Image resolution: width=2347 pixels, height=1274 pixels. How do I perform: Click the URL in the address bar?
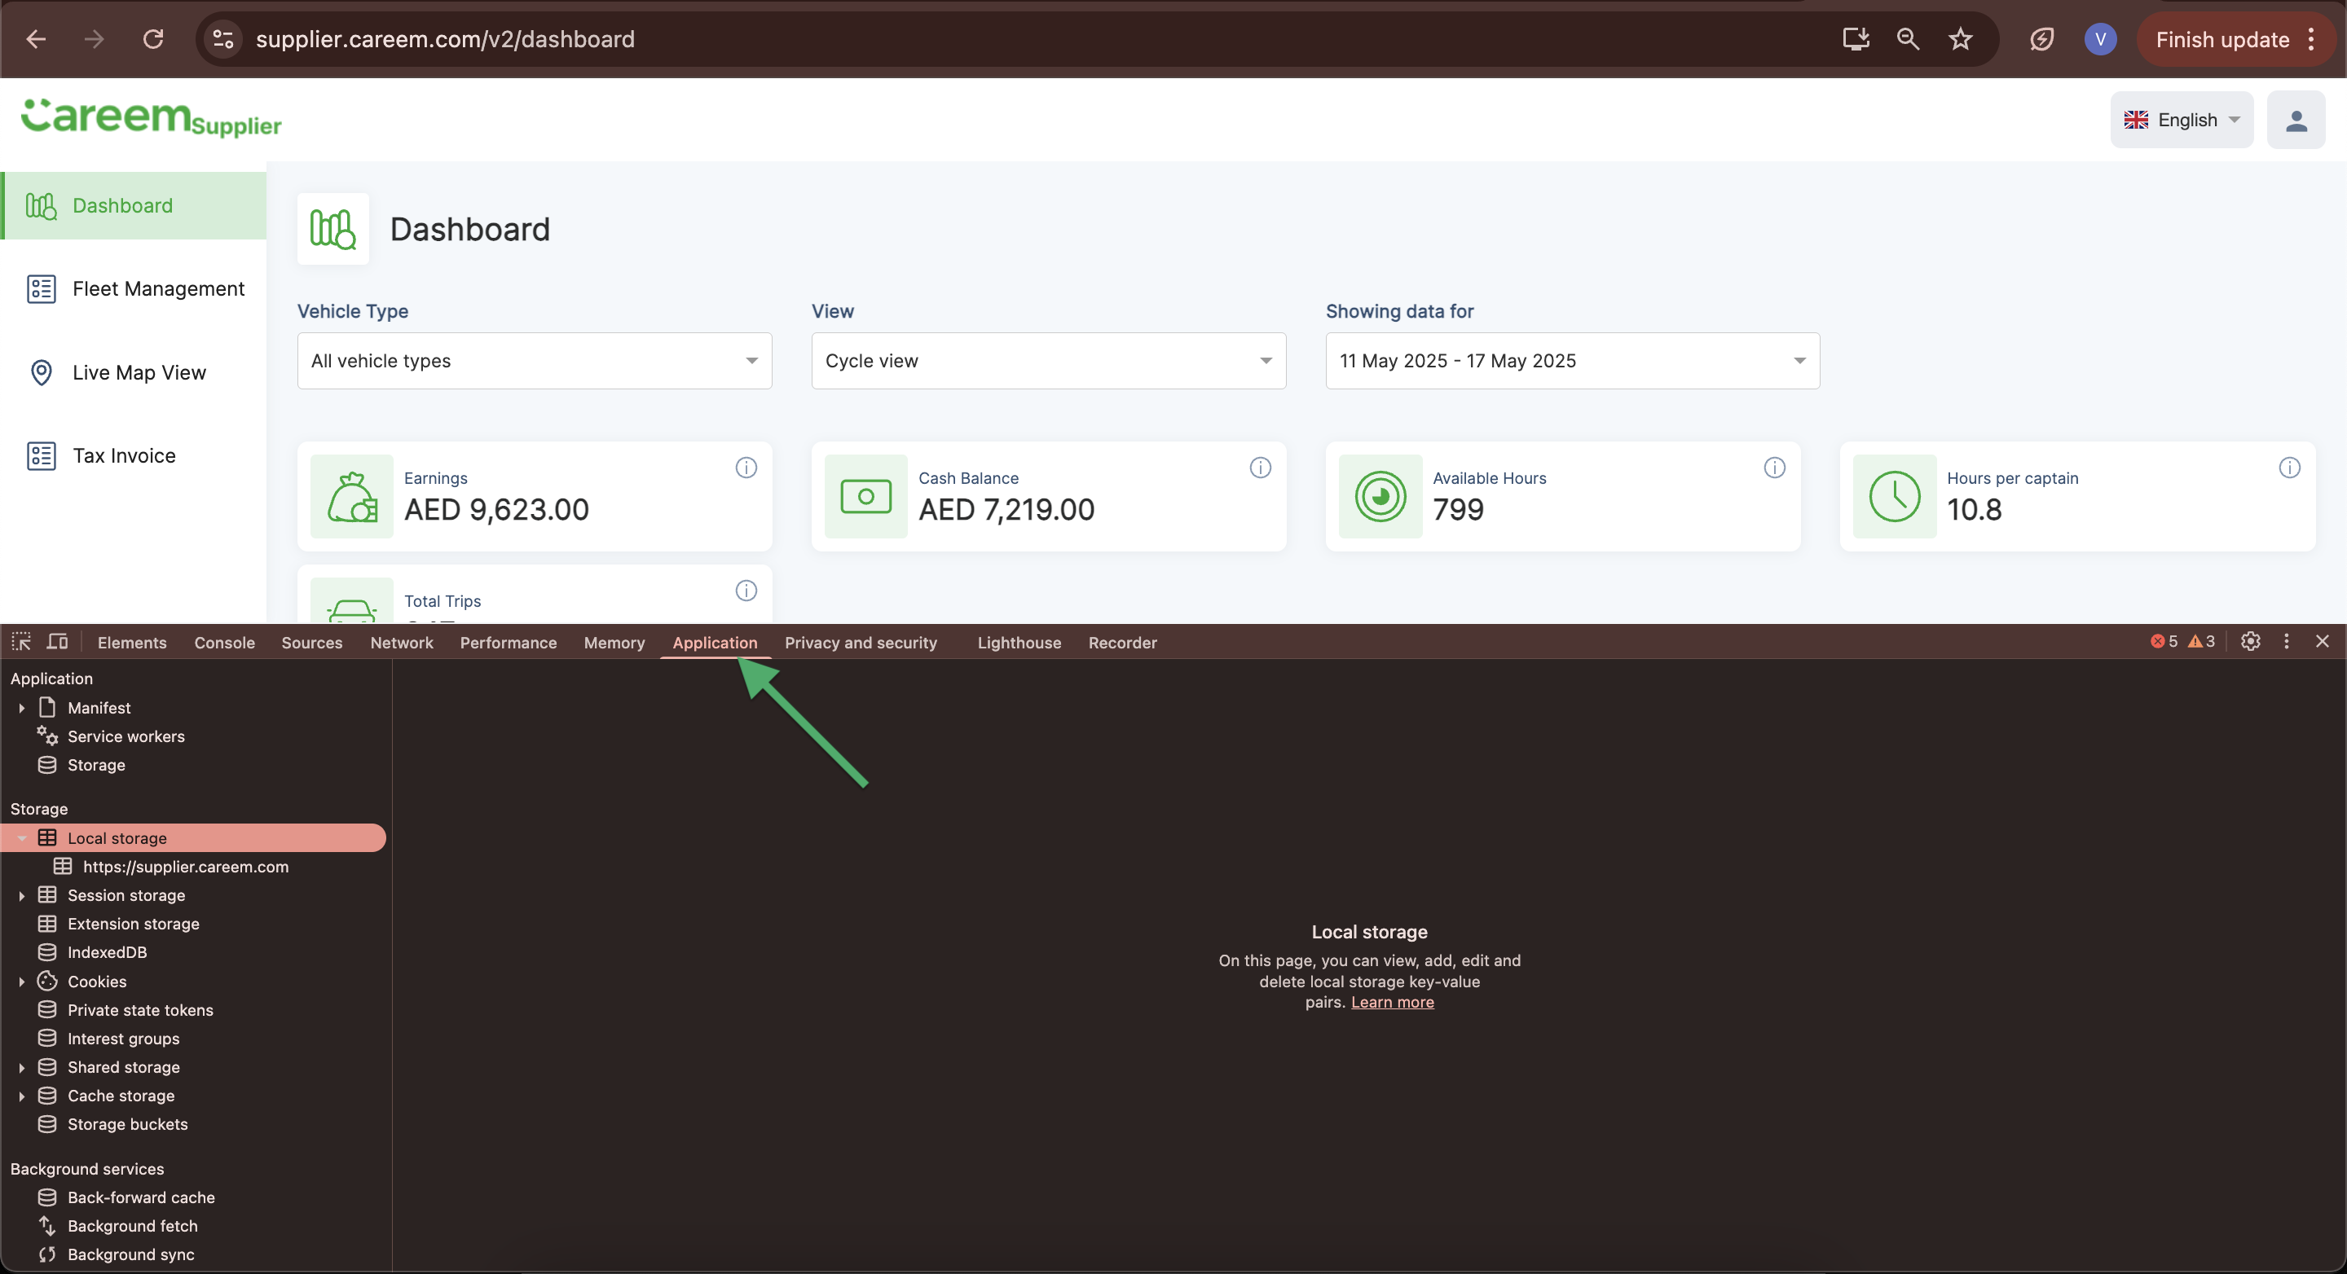[x=446, y=39]
